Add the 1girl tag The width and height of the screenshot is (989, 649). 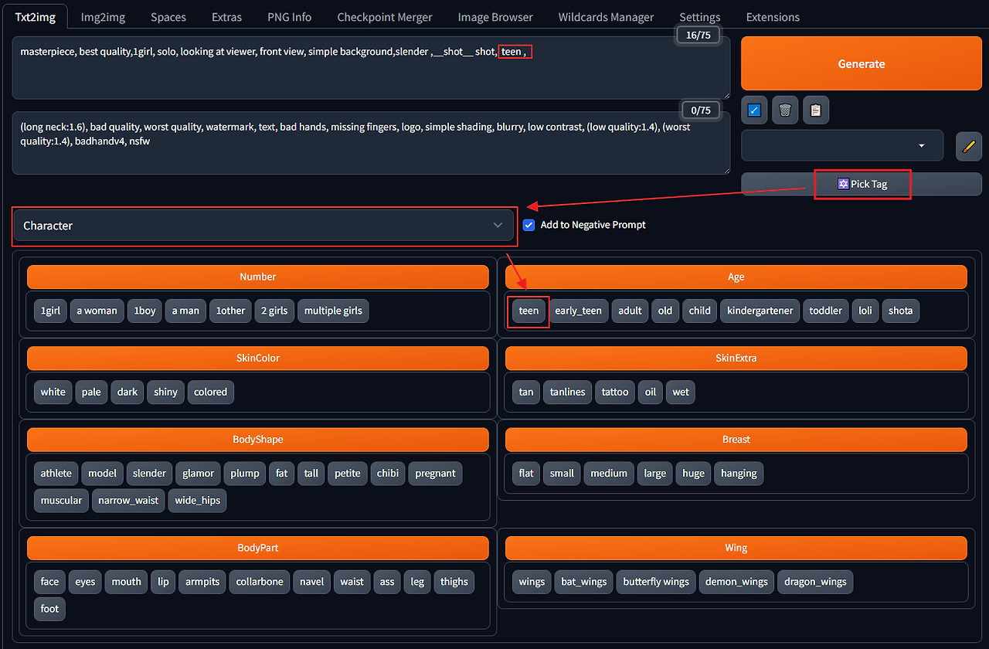(50, 311)
